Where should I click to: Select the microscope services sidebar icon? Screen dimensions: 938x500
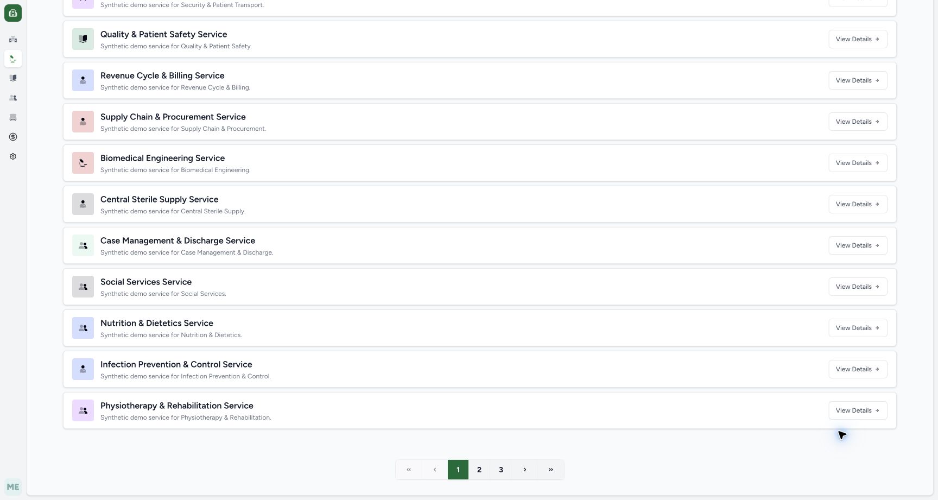pyautogui.click(x=13, y=59)
